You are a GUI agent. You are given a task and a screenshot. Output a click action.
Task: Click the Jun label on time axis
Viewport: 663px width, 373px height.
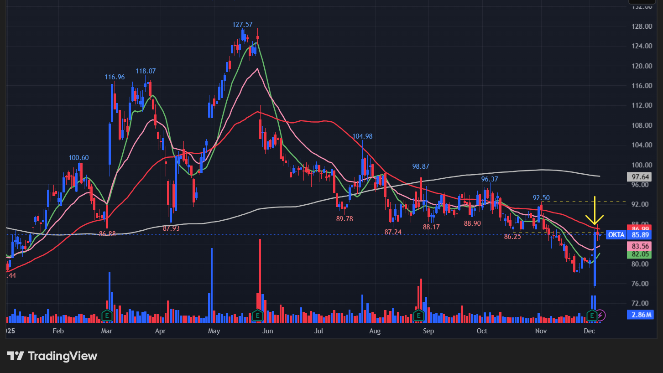point(268,331)
